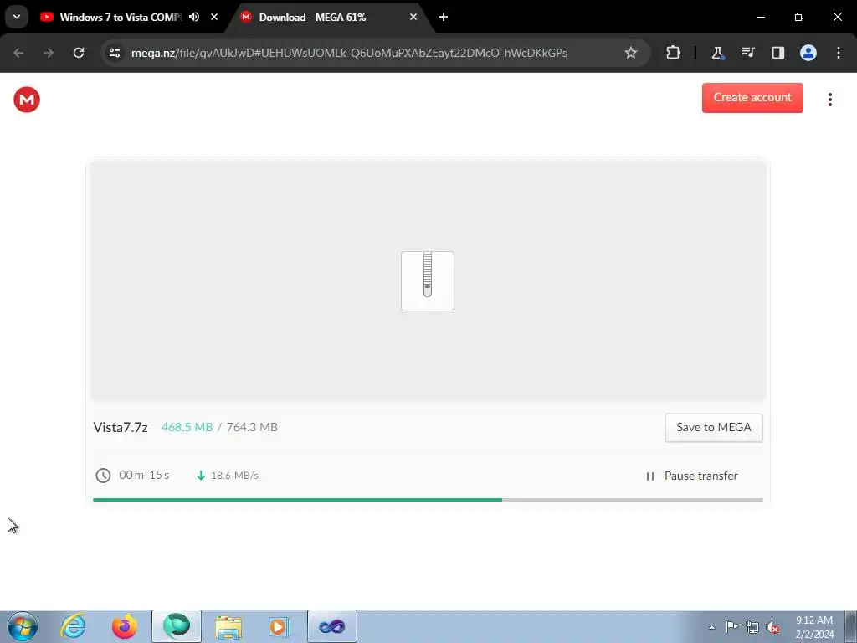
Task: Toggle the browser side panel
Action: (777, 53)
